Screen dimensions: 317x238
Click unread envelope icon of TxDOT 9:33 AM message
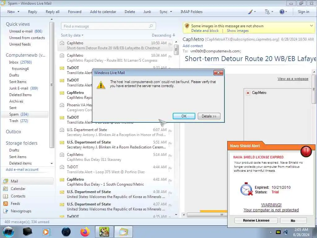pos(62,68)
